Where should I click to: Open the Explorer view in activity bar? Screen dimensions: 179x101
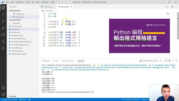click(3, 8)
